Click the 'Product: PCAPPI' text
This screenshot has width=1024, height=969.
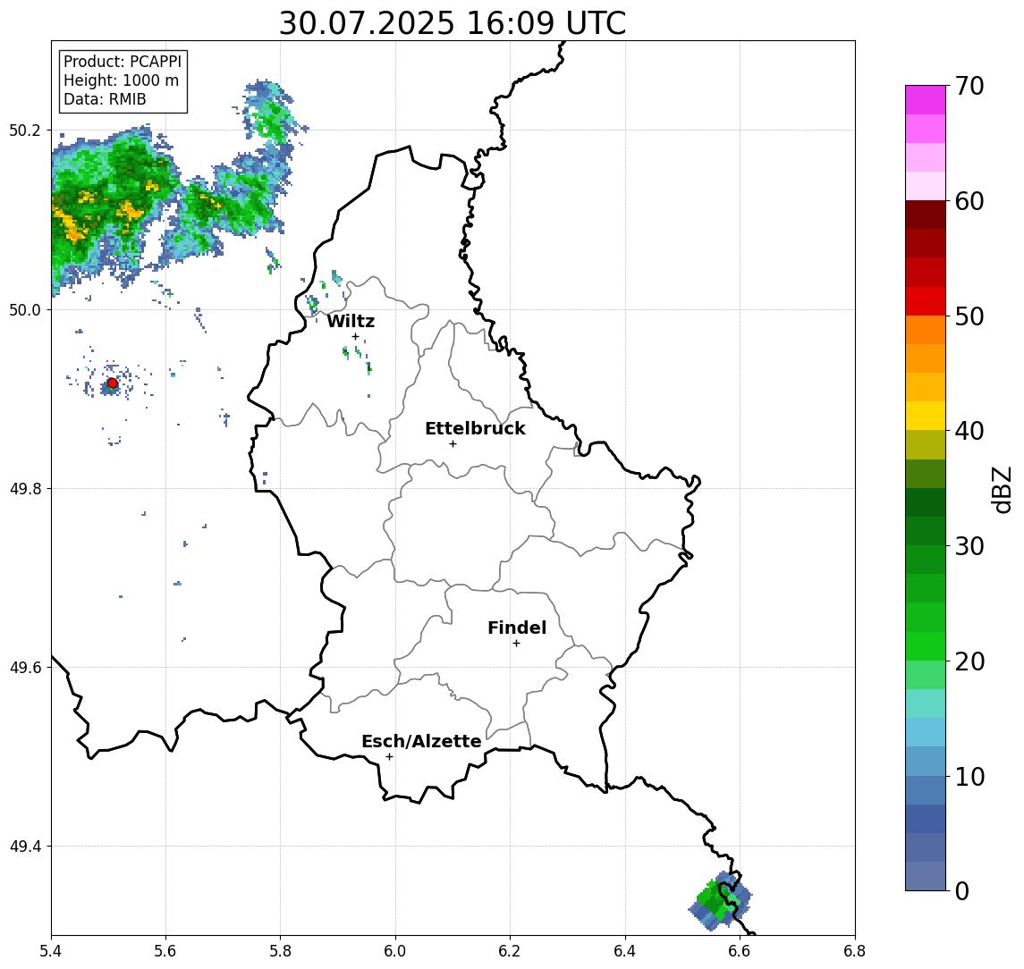[123, 62]
